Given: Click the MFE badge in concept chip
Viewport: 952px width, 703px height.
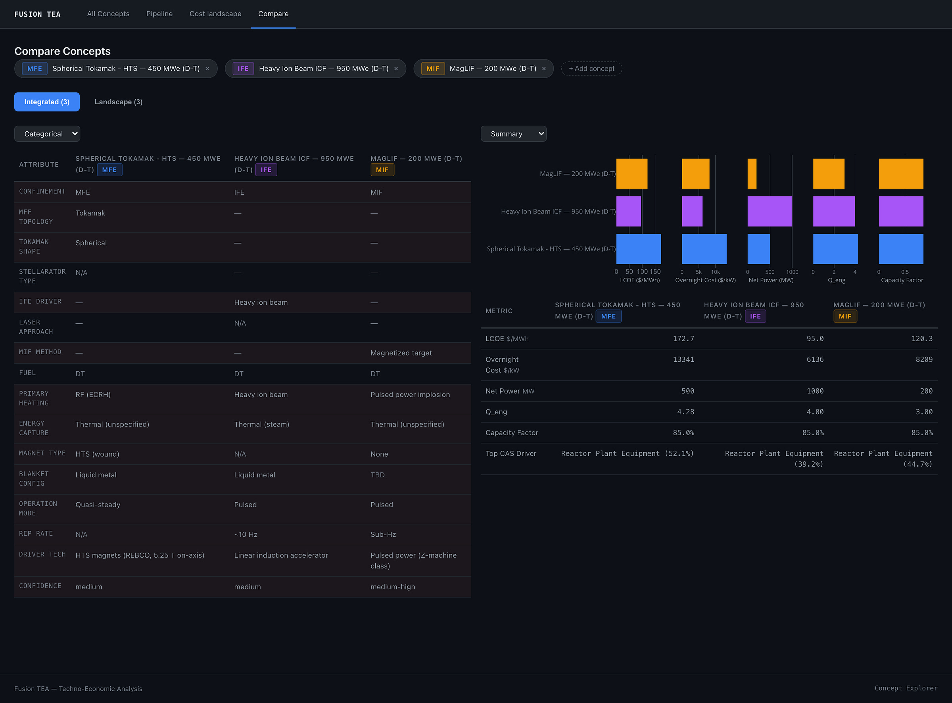Looking at the screenshot, I should pos(35,69).
